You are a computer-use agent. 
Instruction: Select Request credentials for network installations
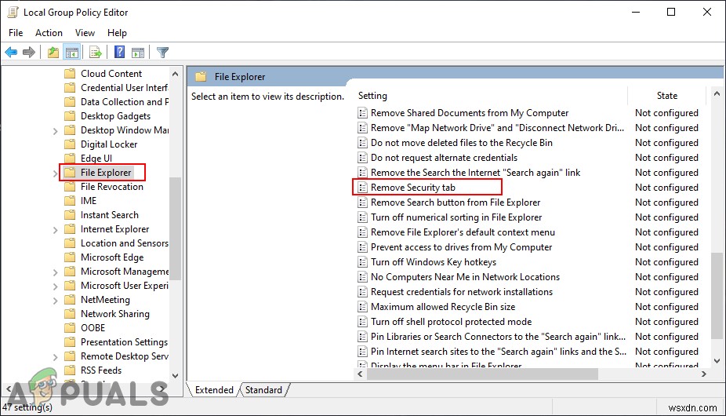(462, 292)
